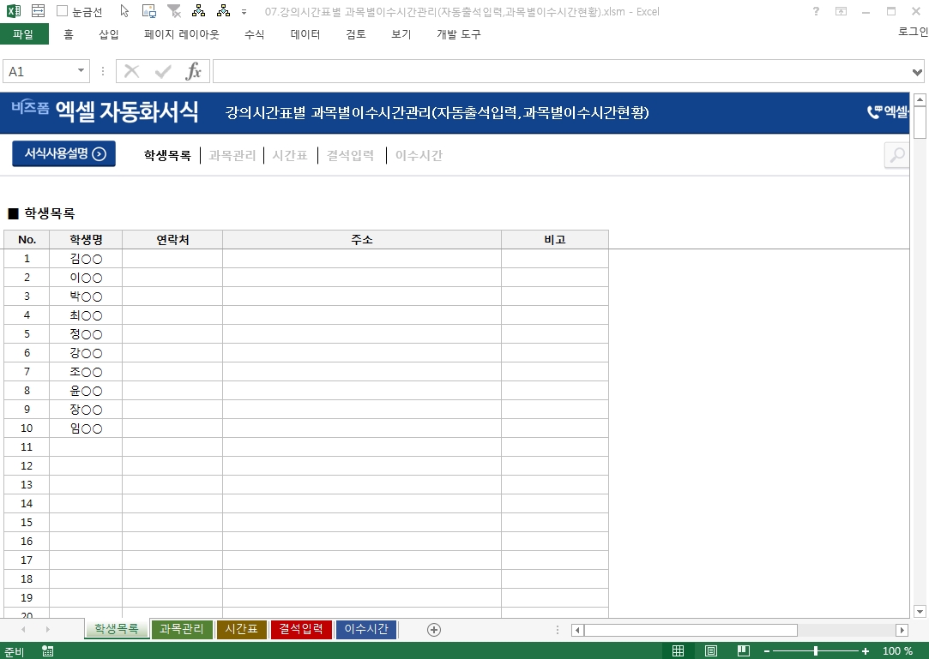Switch to Page Layout view icon
This screenshot has height=659, width=929.
pyautogui.click(x=711, y=651)
